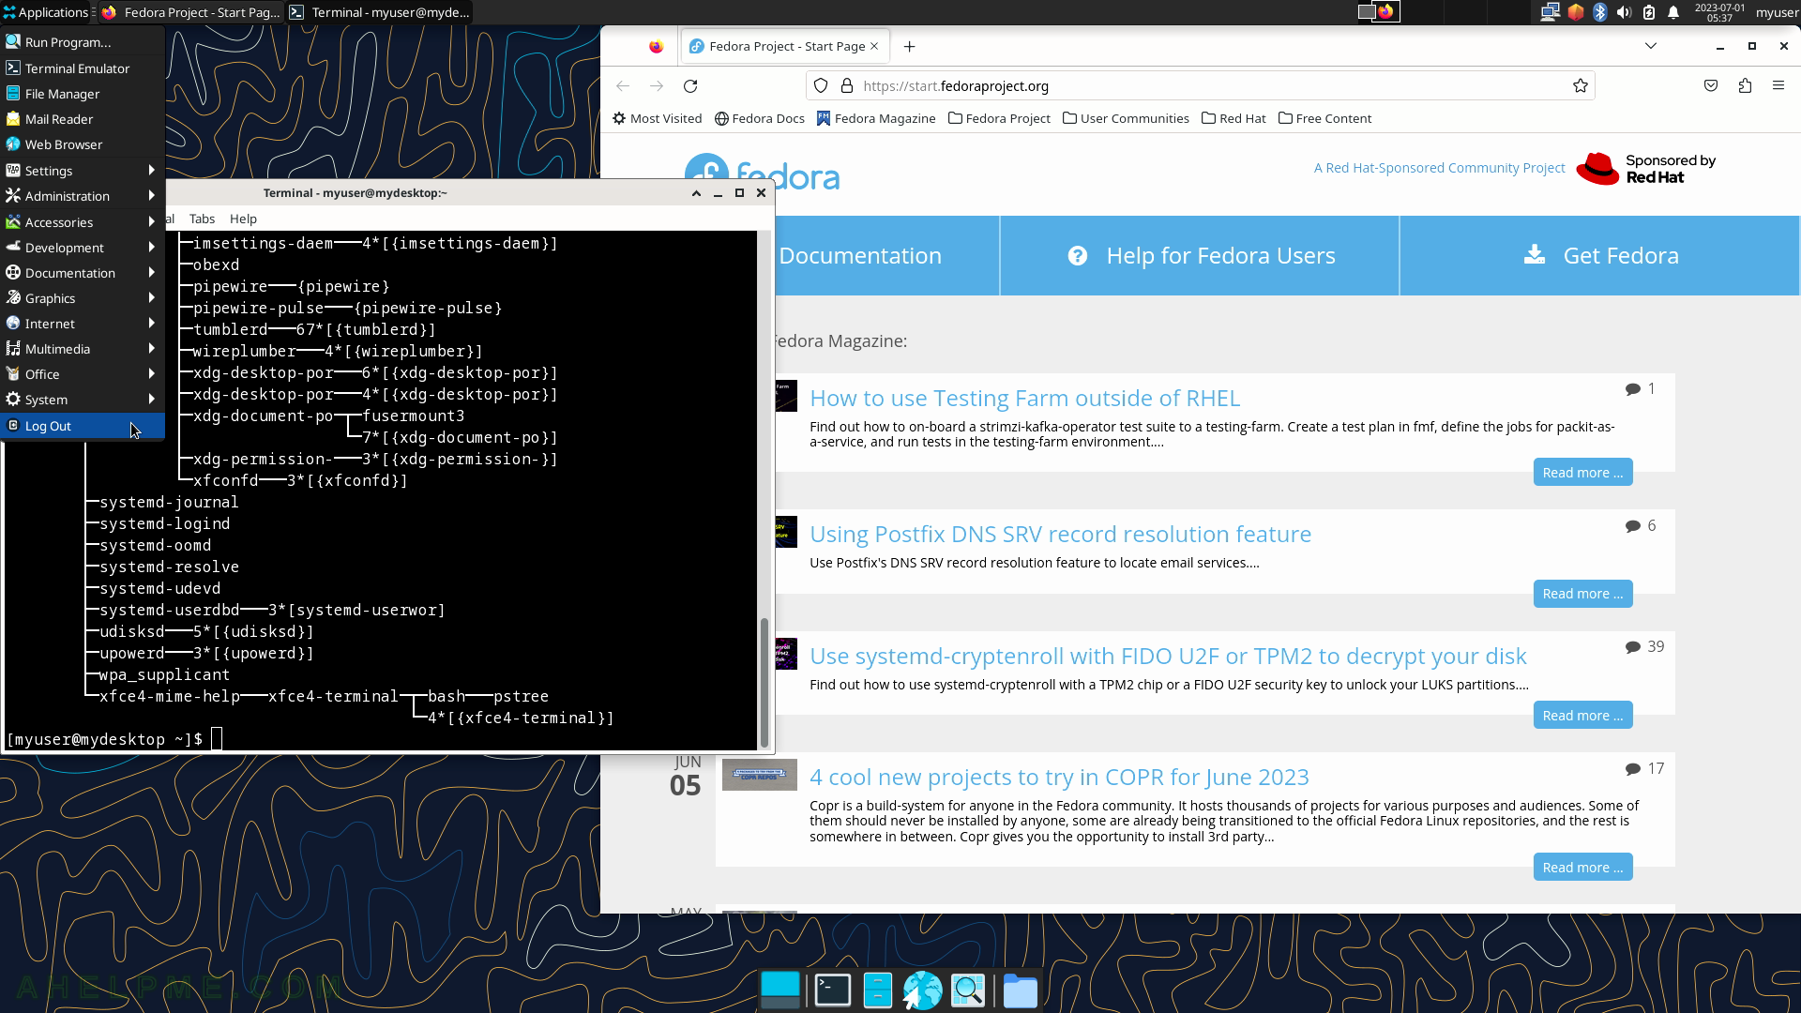Screen dimensions: 1801x1013
Task: Open the Firefox extensions puzzle icon
Action: 1745,86
